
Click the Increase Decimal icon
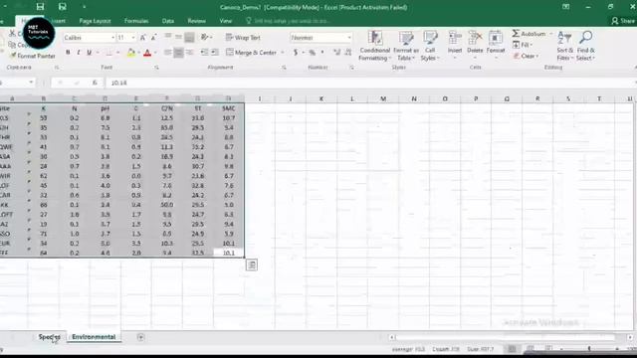[x=336, y=53]
